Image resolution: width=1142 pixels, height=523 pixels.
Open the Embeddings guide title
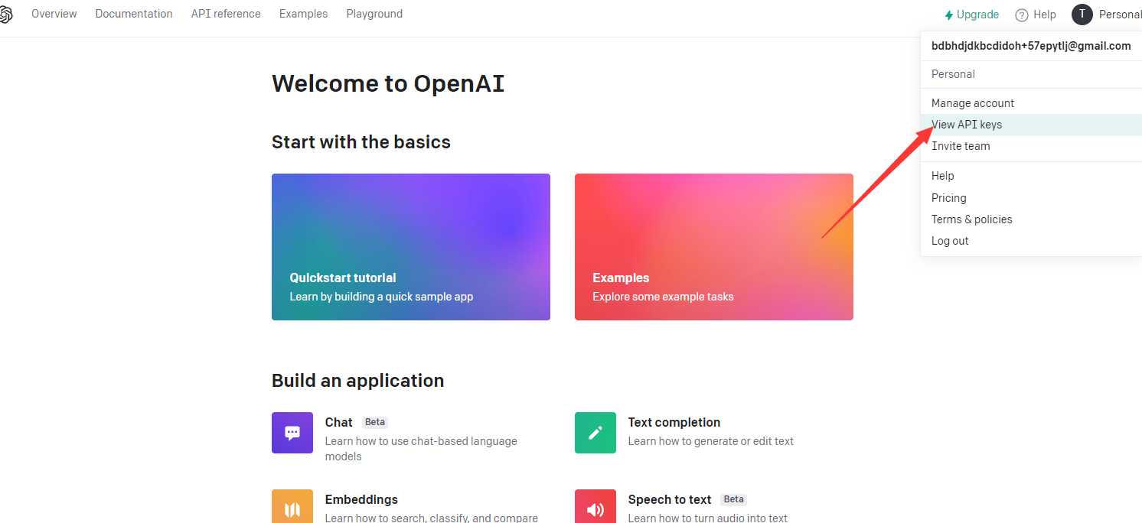coord(361,499)
